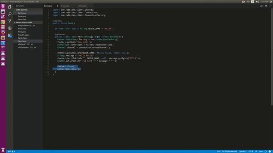The image size is (273, 153).
Task: Open the Terminal from the Ubuntu dock
Action: coord(3,11)
